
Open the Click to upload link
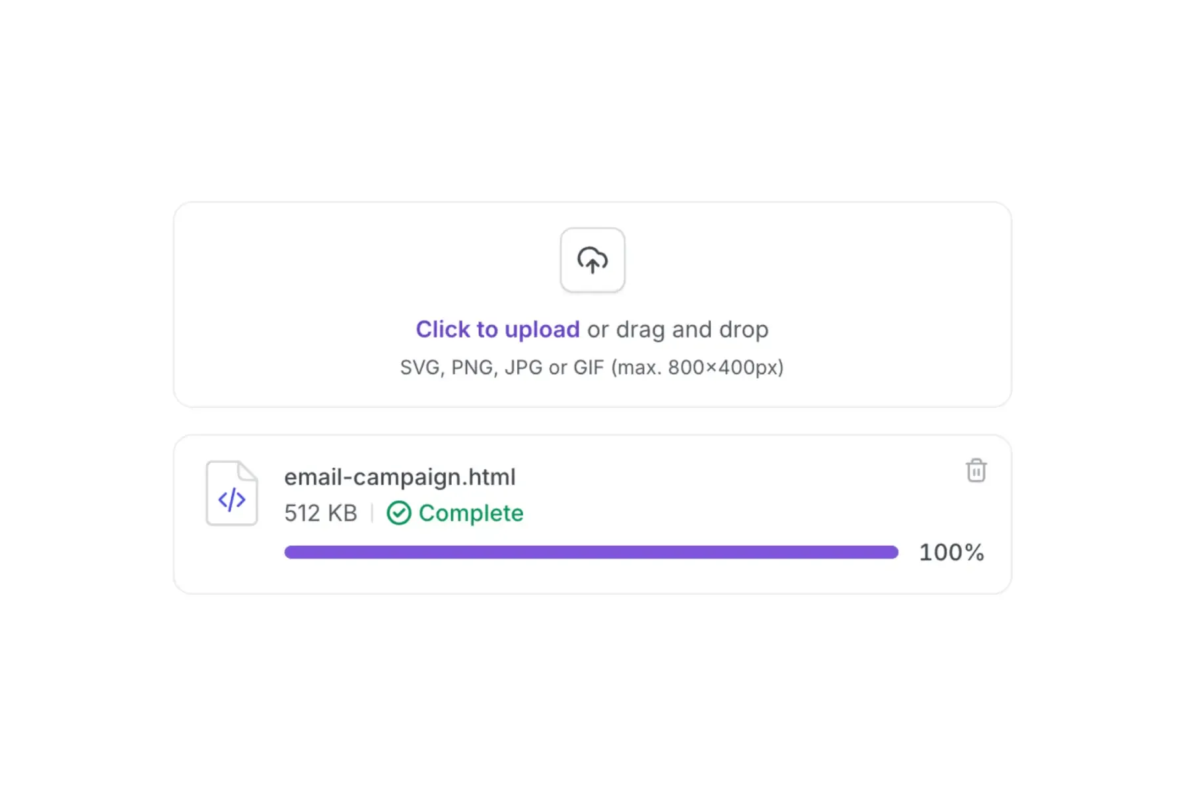(x=497, y=329)
